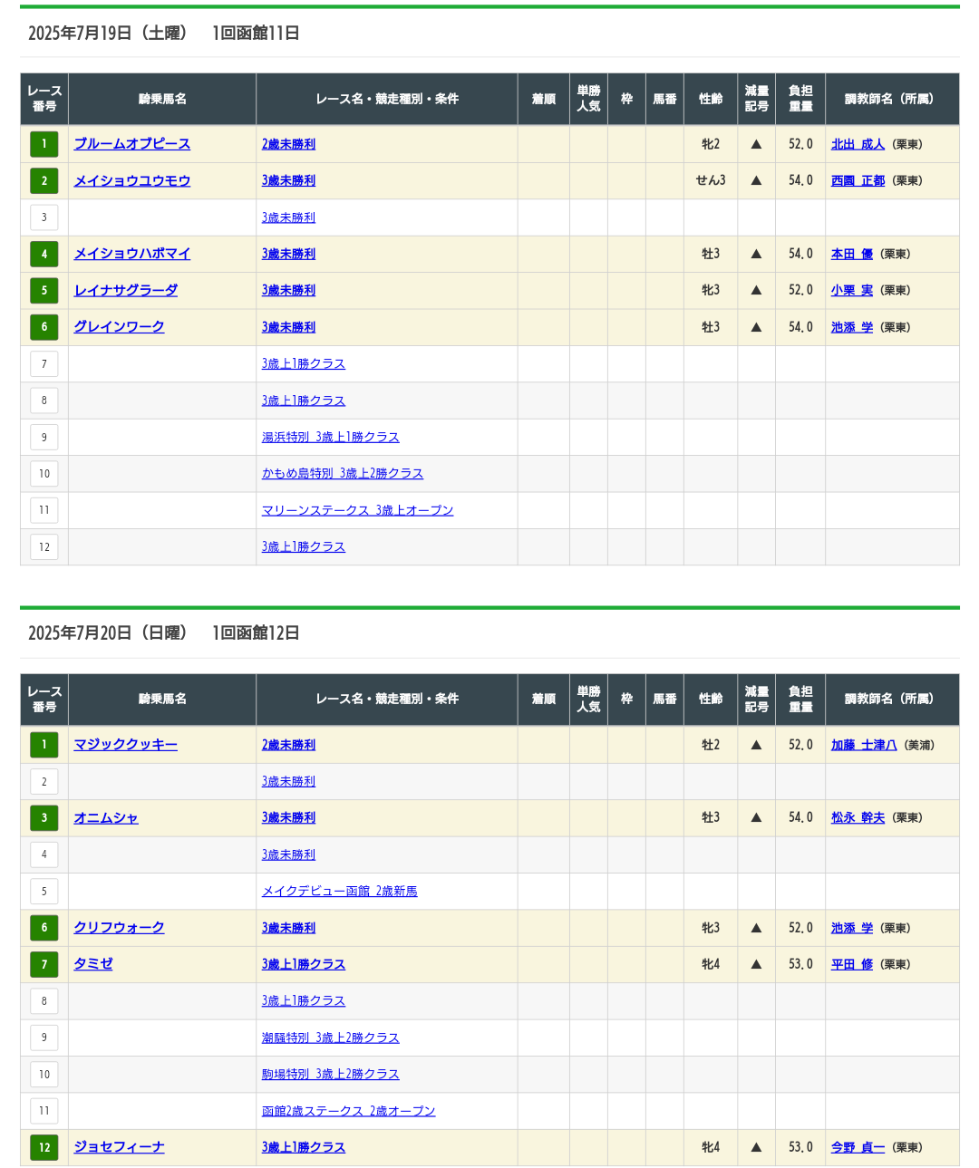Open trainer link 今野 貞一
This screenshot has width=979, height=1168.
coord(858,1147)
